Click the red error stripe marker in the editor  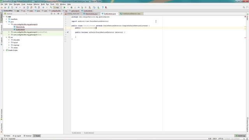(245, 38)
